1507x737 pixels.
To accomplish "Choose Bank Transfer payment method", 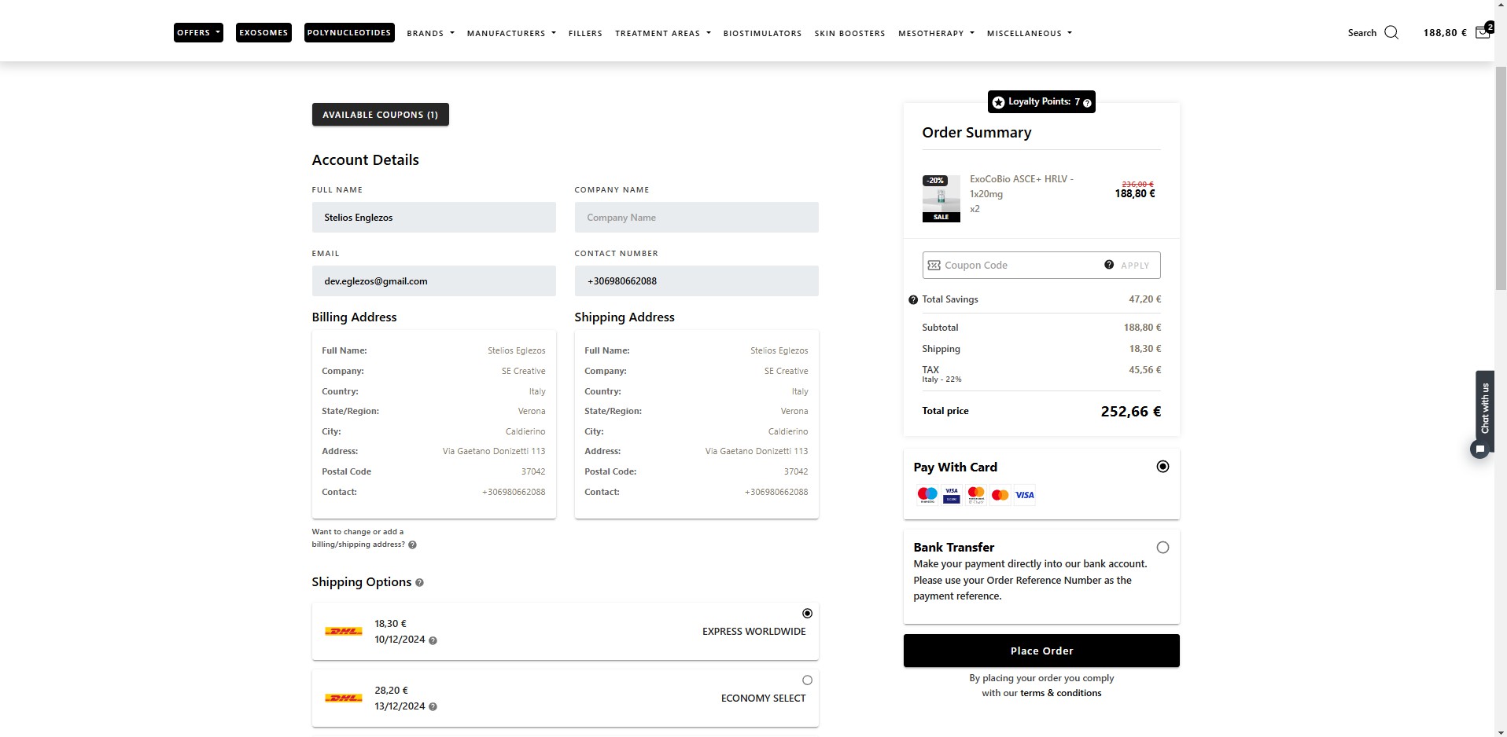I will [1162, 548].
